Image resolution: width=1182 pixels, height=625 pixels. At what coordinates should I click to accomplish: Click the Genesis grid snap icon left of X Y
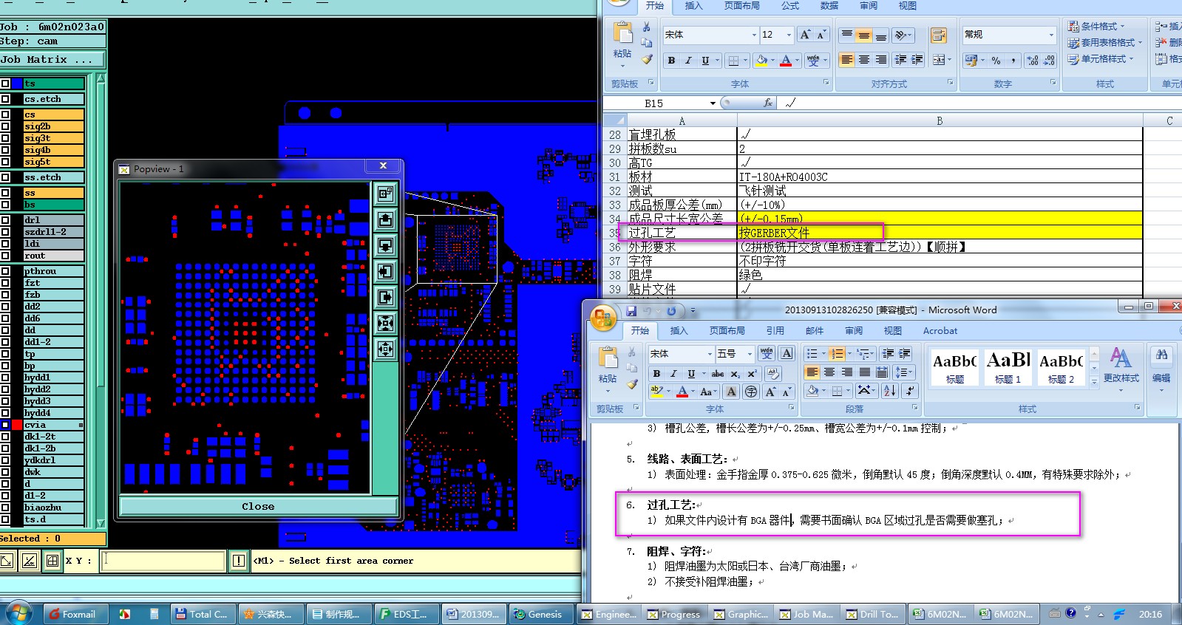52,561
